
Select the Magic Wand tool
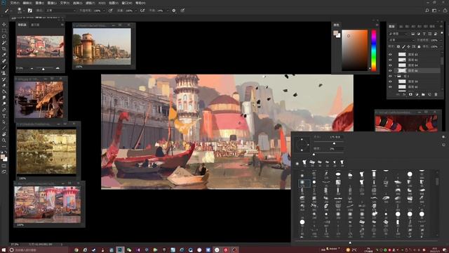coord(4,42)
